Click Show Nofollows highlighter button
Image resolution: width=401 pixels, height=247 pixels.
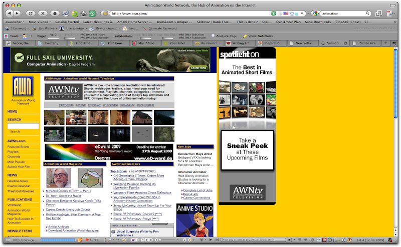tap(258, 36)
